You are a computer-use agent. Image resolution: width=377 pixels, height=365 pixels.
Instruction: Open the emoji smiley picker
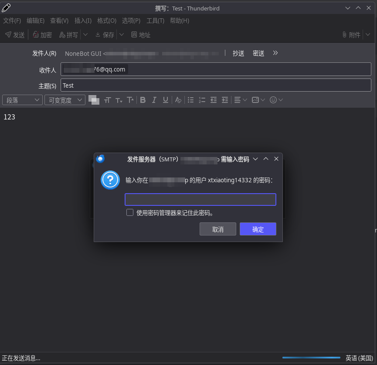[273, 100]
